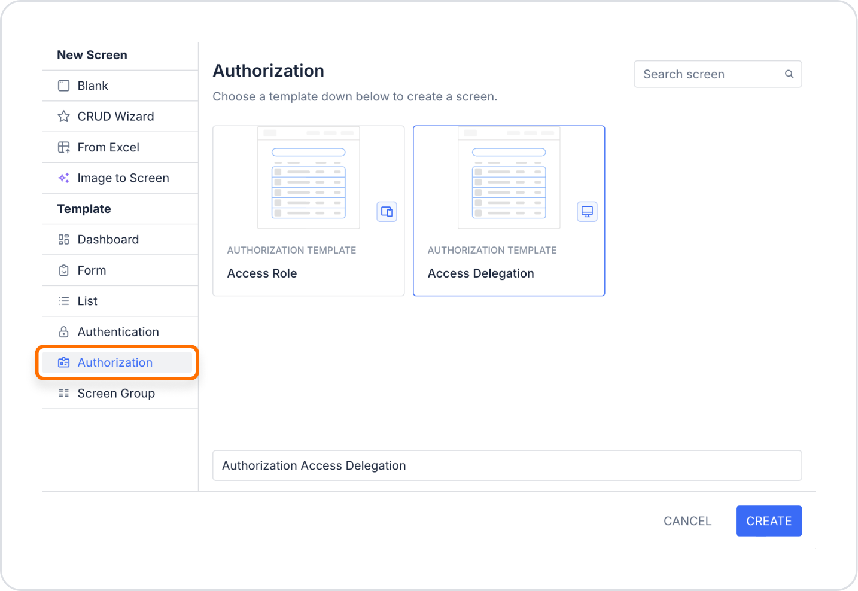
Task: Open the Dashboard template category
Action: tap(120, 240)
